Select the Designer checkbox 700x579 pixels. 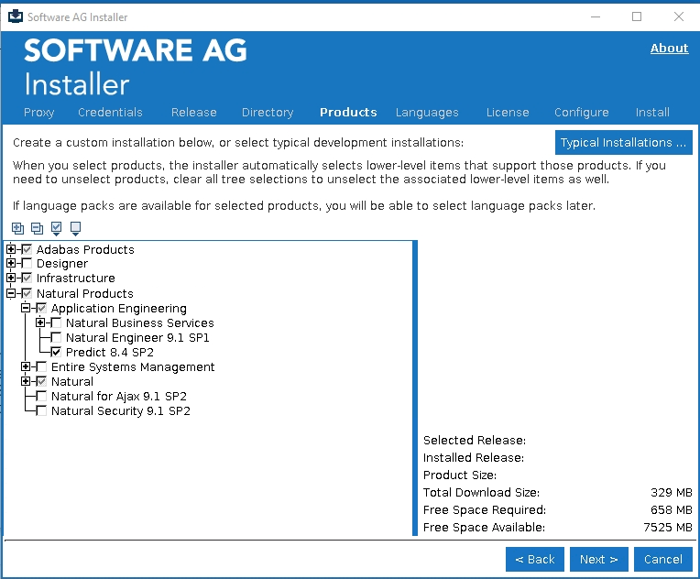point(27,264)
